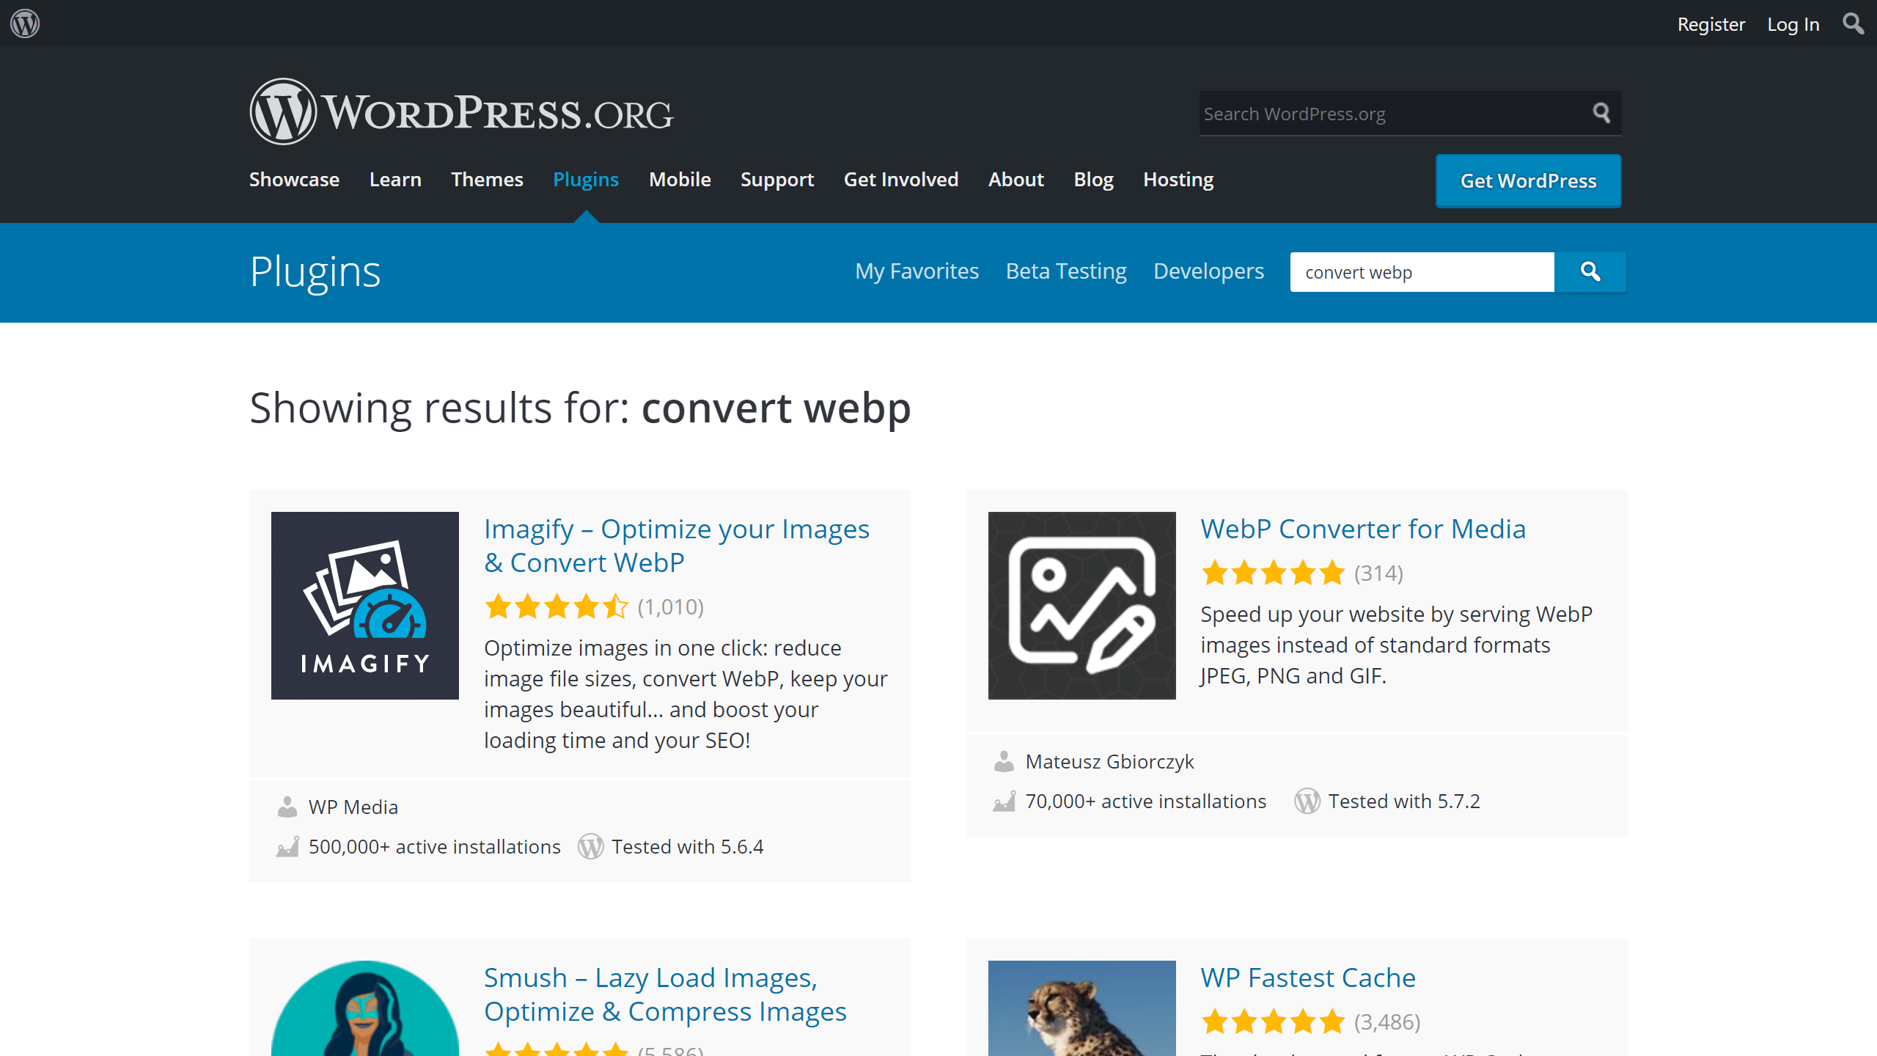1877x1056 pixels.
Task: Open the Mobile menu item
Action: (680, 180)
